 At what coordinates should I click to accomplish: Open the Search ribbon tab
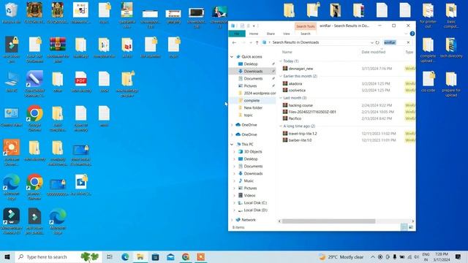tap(306, 34)
